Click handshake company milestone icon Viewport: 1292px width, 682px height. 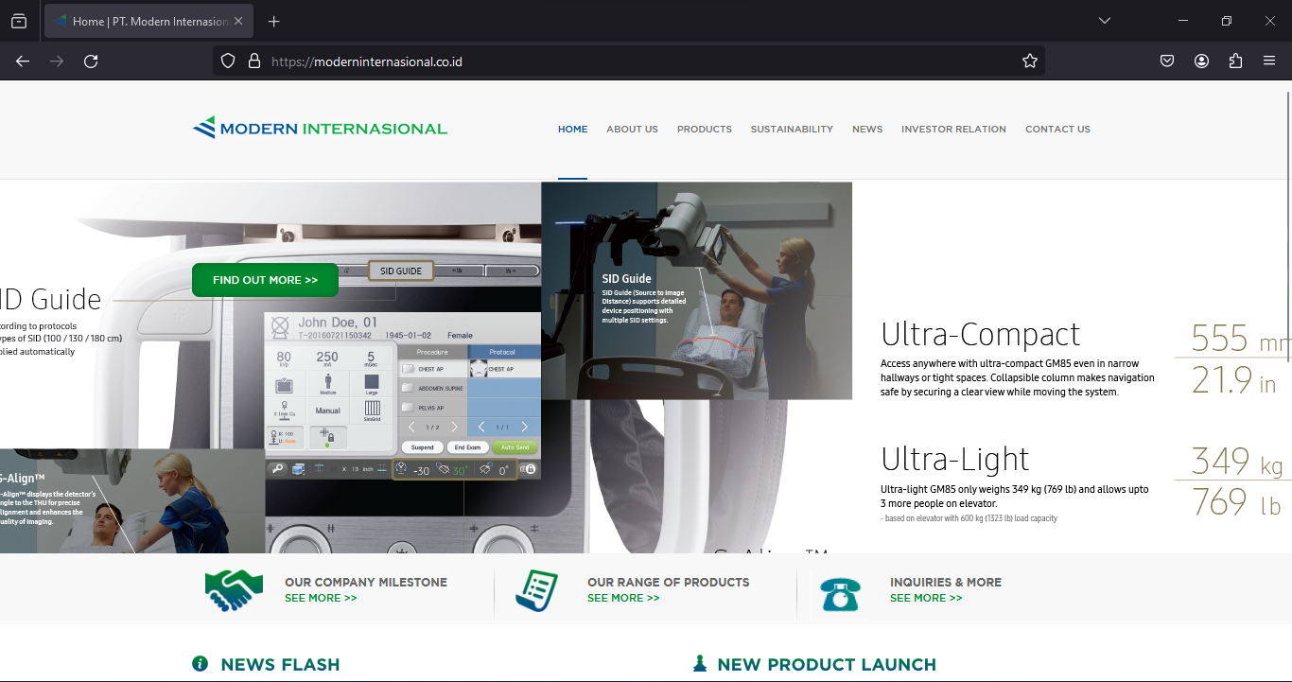coord(234,590)
